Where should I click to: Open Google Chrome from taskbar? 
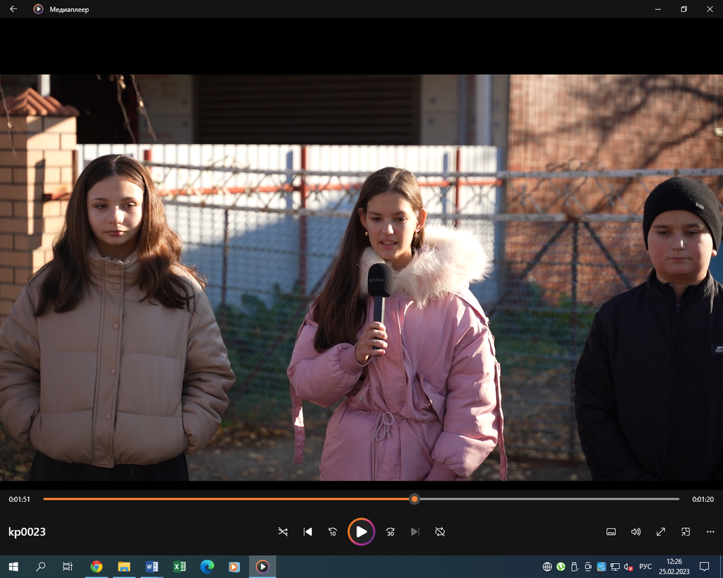(x=97, y=566)
